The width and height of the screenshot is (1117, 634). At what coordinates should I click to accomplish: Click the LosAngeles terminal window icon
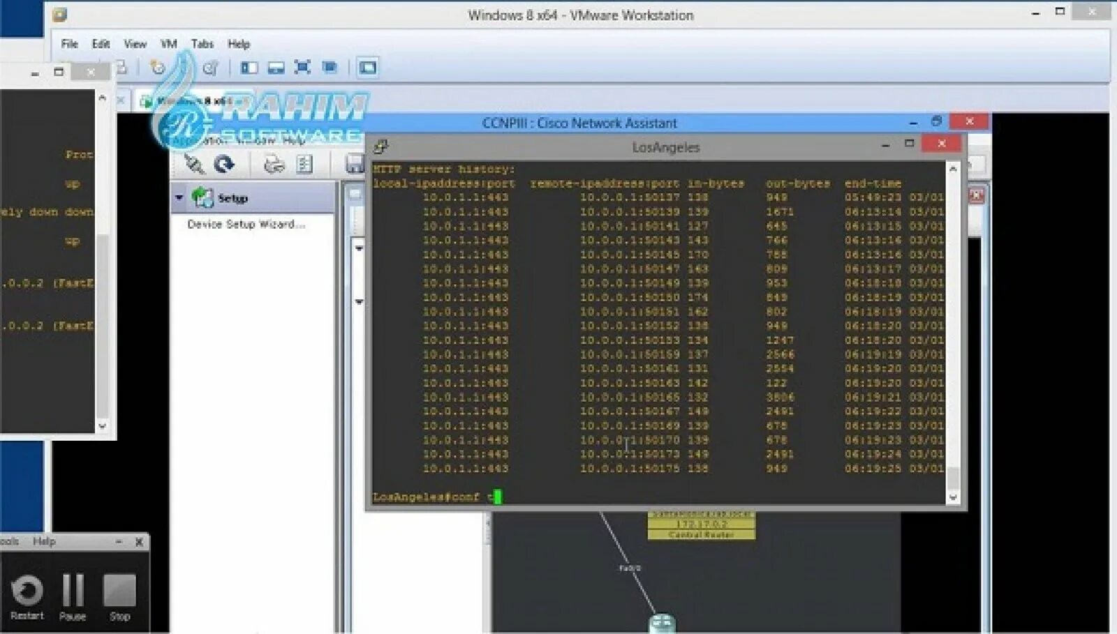[x=380, y=146]
